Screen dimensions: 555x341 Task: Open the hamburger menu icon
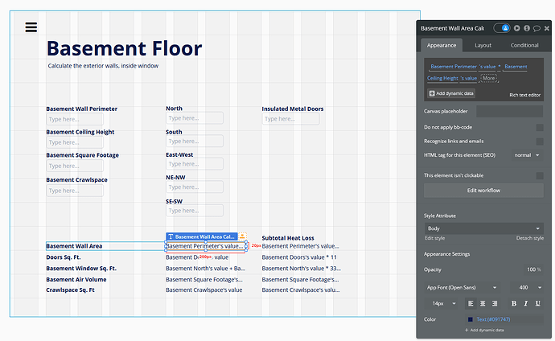[31, 27]
